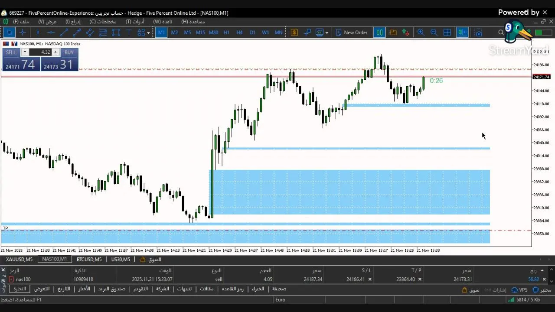555x312 pixels.
Task: Open the volume dropdown in one-click panel
Action: (x=25, y=52)
